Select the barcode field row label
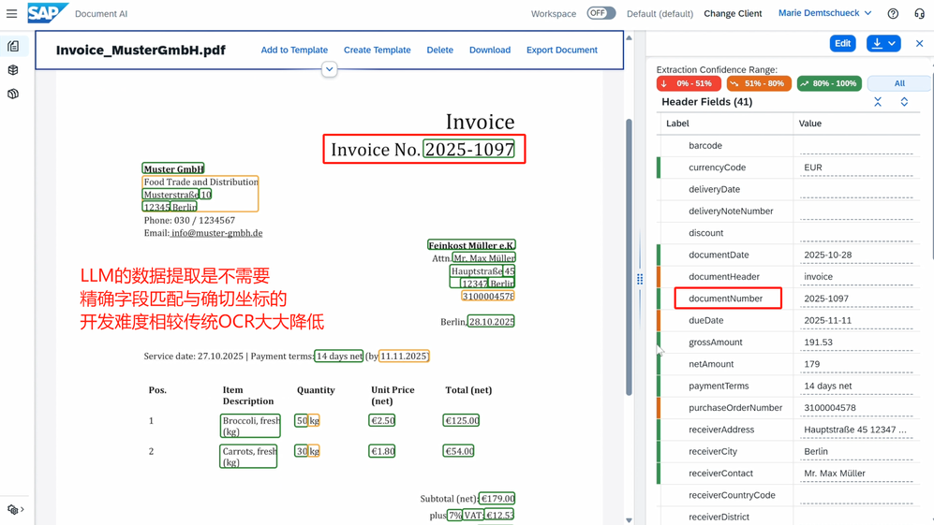 (705, 145)
